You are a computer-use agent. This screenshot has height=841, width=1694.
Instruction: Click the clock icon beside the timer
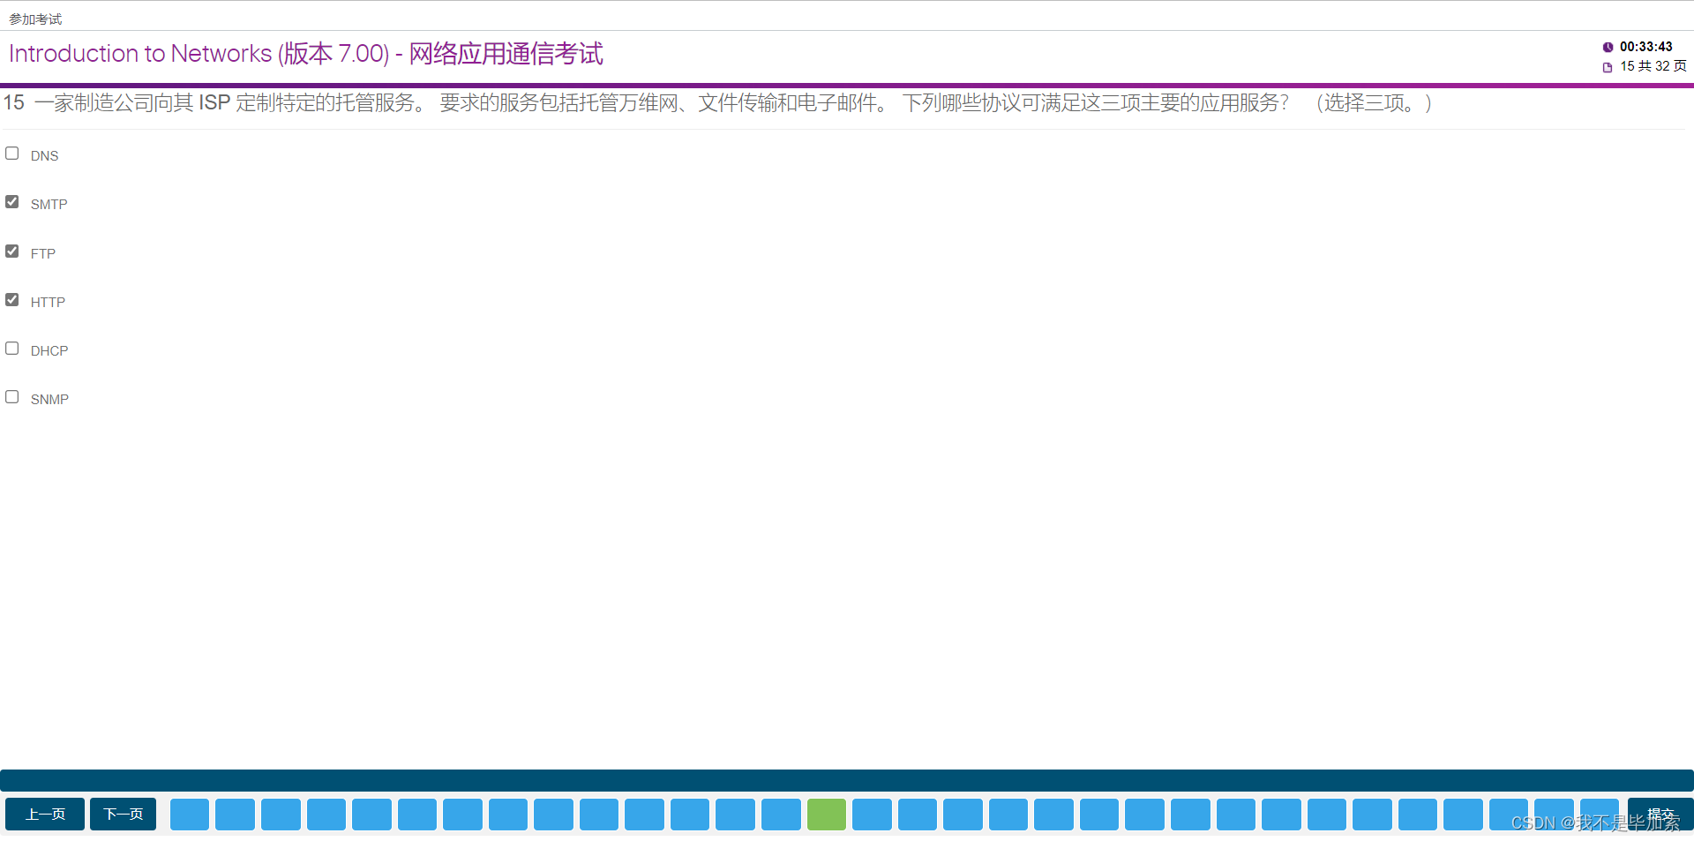1608,48
